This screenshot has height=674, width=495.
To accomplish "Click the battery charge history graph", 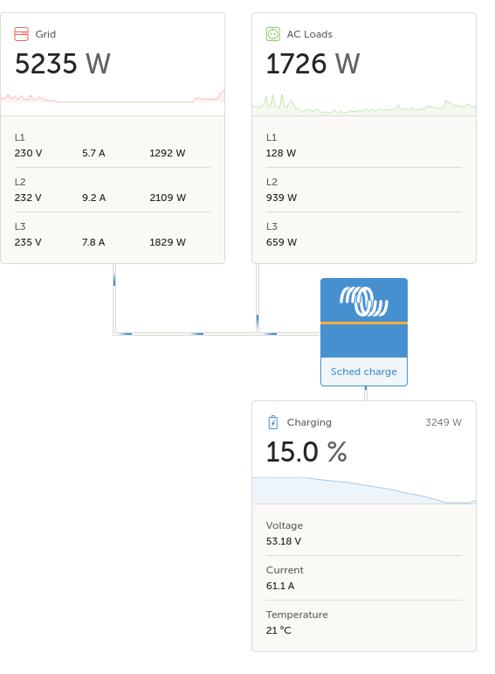I will point(364,490).
